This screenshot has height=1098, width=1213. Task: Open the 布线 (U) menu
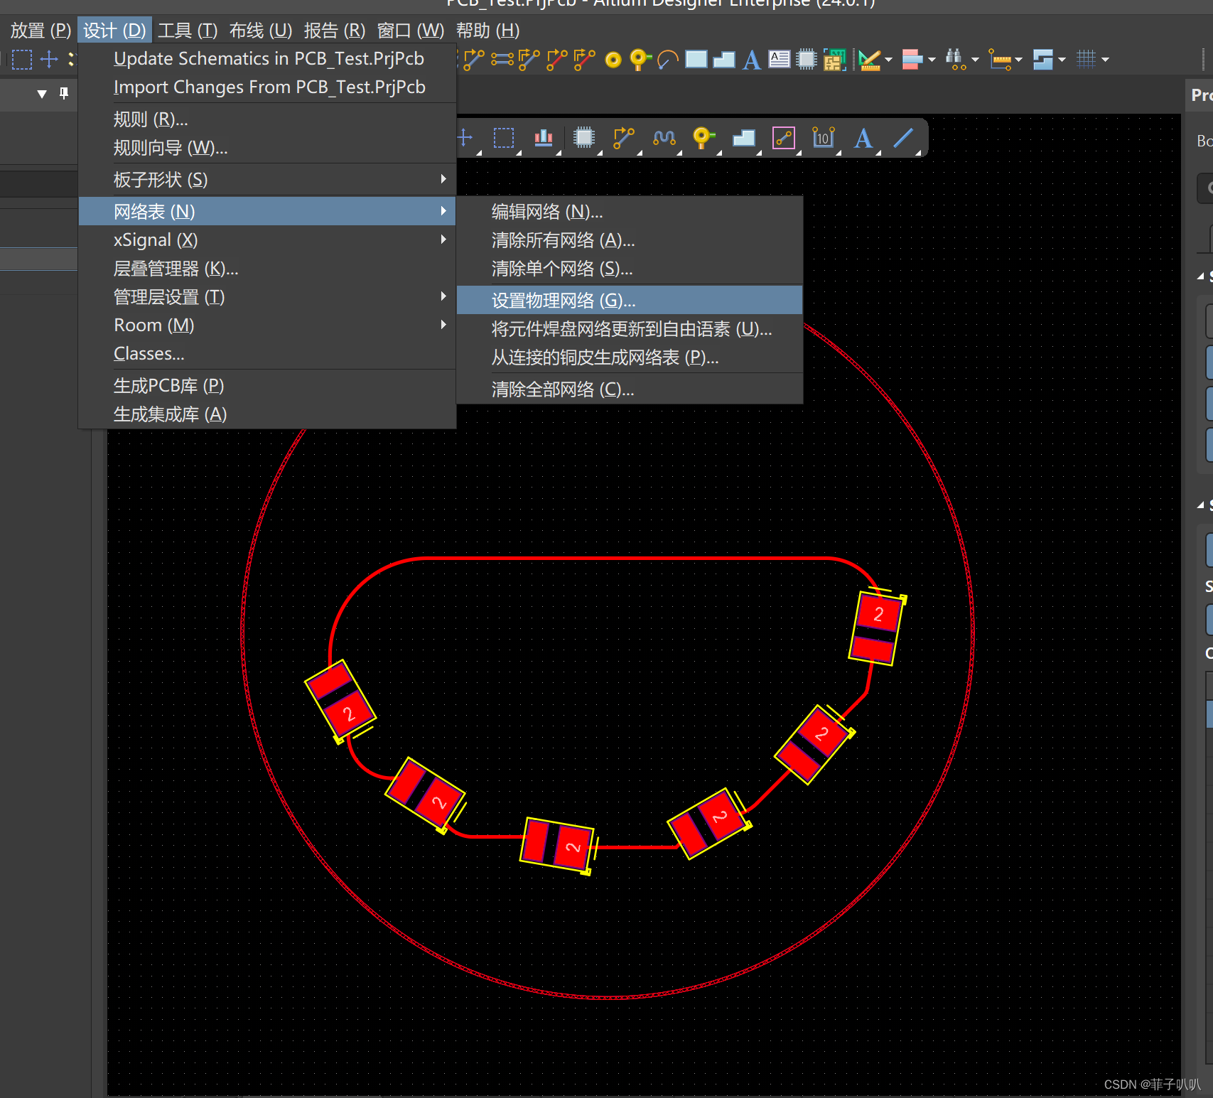(x=261, y=31)
